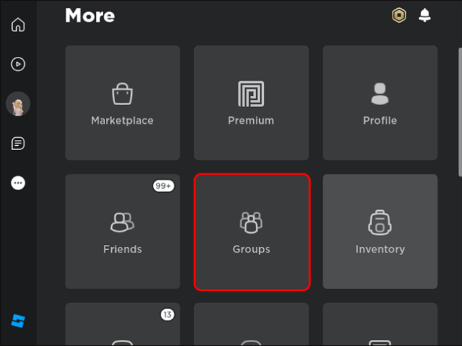This screenshot has width=462, height=346.
Task: Open the bottom-left tile with 13 badge
Action: [123, 324]
